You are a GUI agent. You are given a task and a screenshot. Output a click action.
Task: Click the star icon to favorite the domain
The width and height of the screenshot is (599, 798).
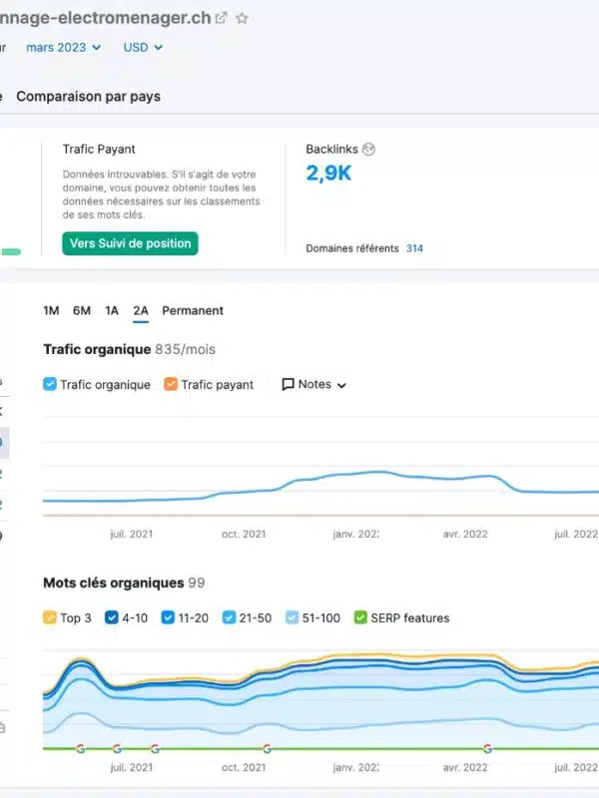tap(242, 18)
